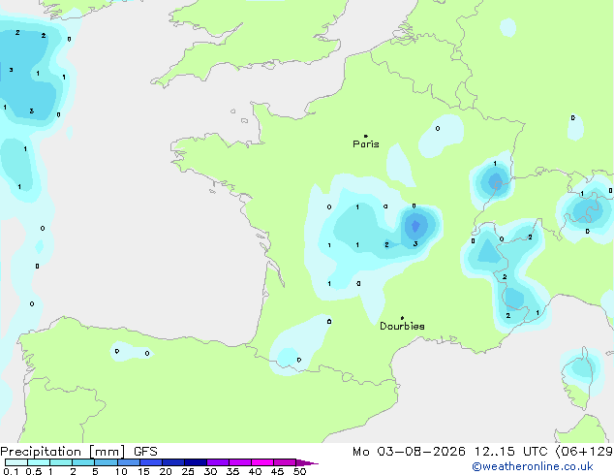Image resolution: width=614 pixels, height=475 pixels.
Task: Click the '0.5' legend scale label
Action: pos(34,471)
